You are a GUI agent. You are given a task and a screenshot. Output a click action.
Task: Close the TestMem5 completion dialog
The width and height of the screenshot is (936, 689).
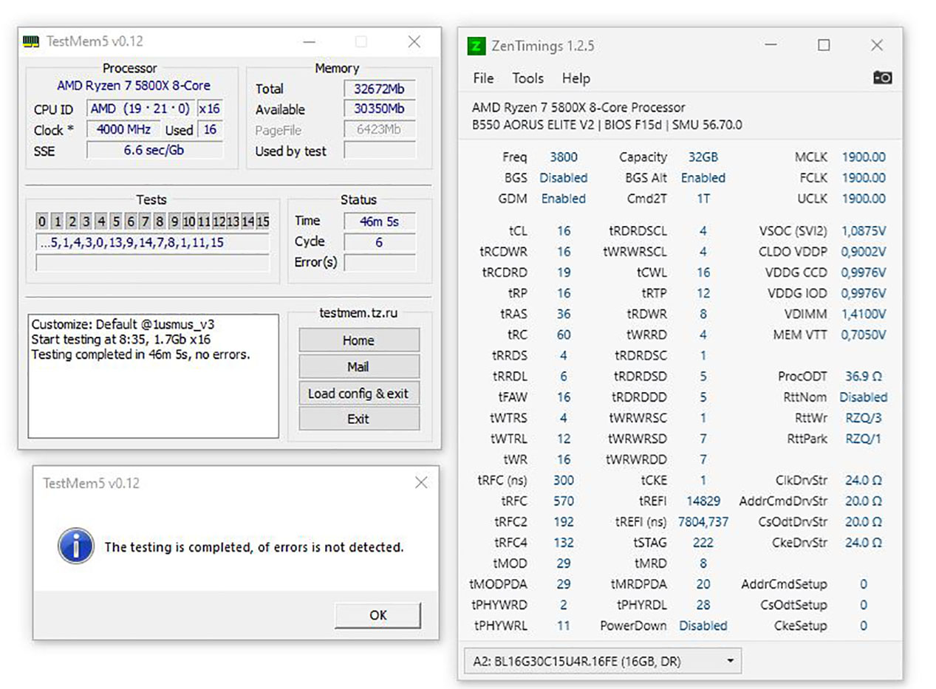tap(421, 483)
